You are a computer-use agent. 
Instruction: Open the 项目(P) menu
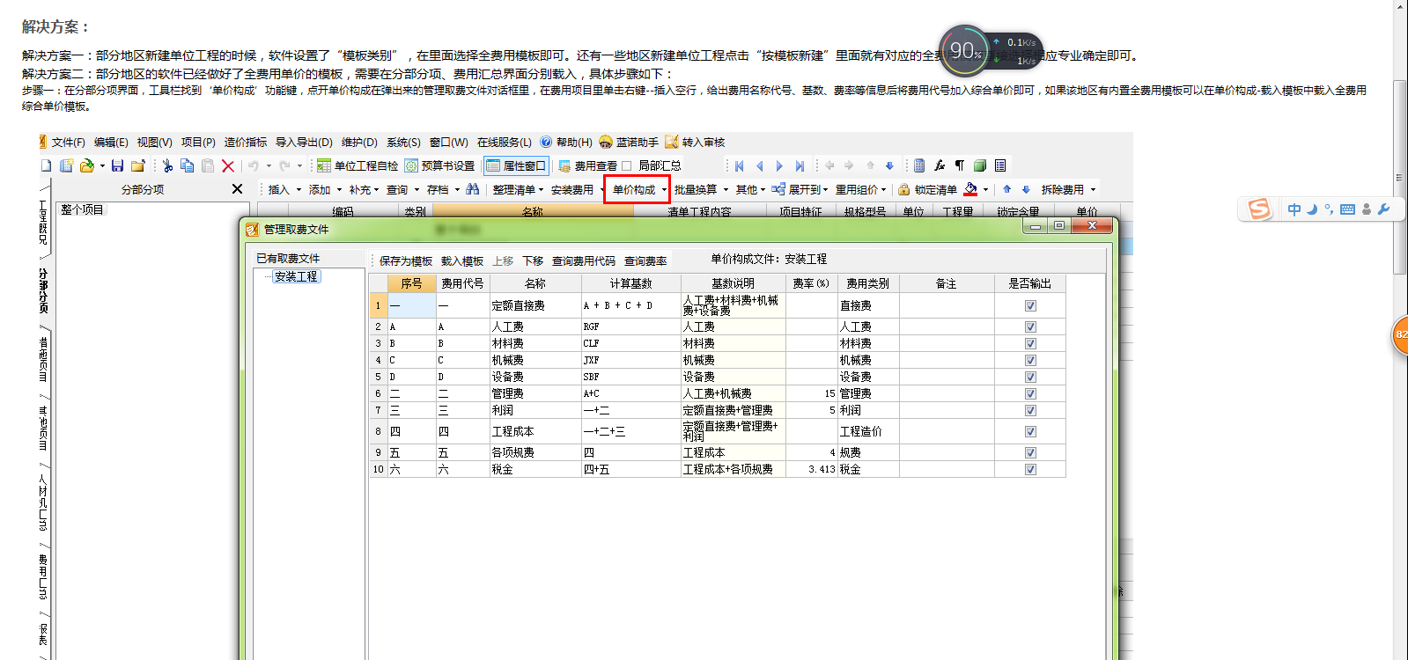198,142
